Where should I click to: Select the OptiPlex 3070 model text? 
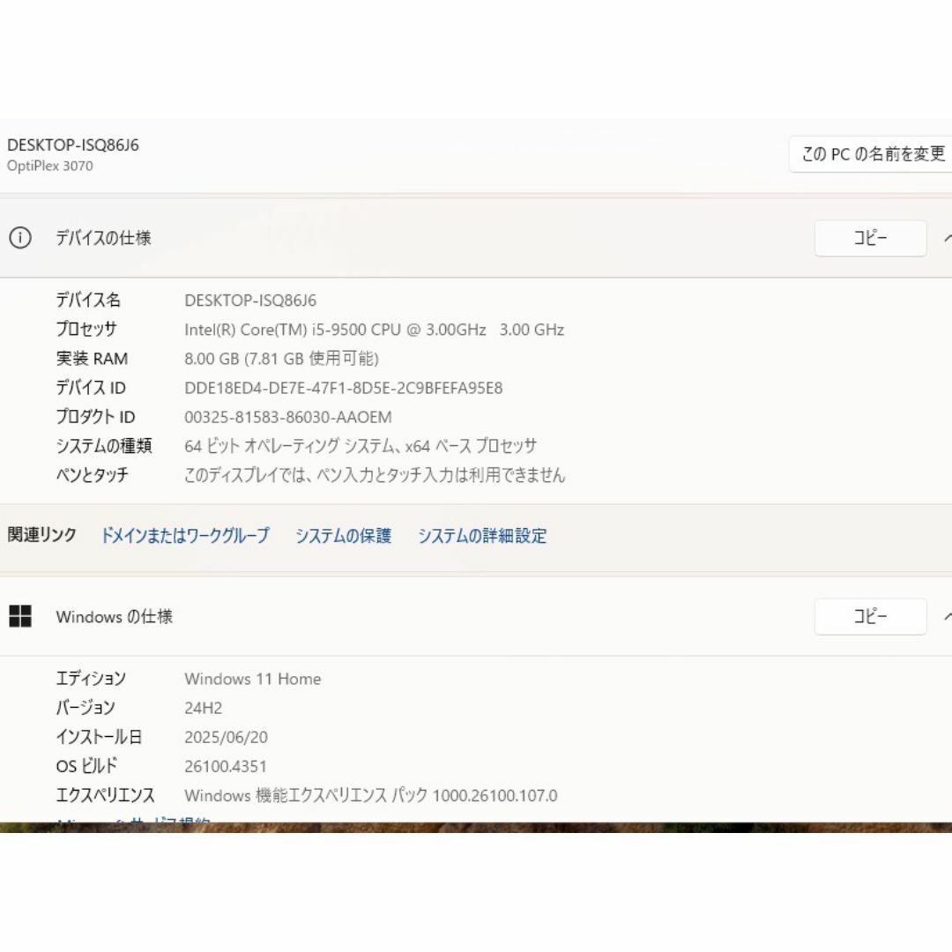pyautogui.click(x=49, y=166)
